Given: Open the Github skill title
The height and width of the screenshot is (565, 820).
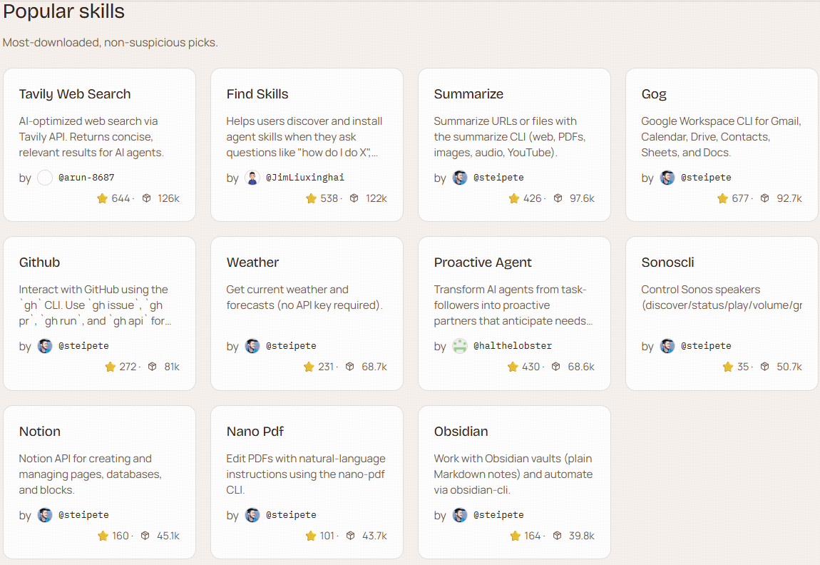Looking at the screenshot, I should (x=40, y=263).
